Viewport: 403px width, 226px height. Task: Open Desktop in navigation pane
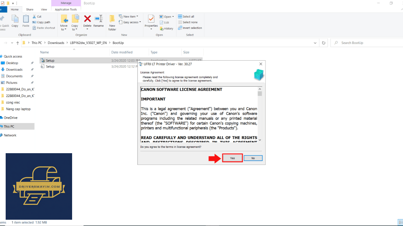coord(12,63)
